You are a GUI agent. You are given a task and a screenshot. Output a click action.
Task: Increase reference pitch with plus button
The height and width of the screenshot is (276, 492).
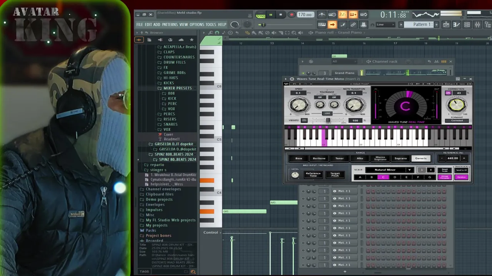[464, 158]
